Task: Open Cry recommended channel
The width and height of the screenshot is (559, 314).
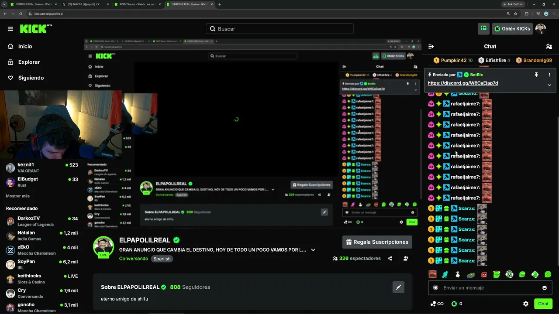Action: [42, 293]
